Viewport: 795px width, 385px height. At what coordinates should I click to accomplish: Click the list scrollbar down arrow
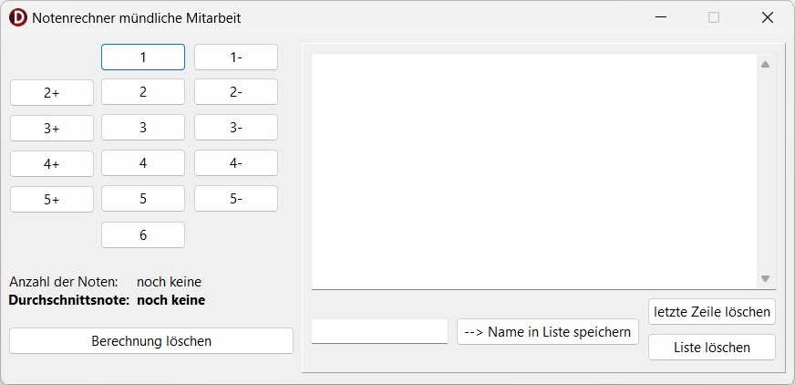click(766, 278)
